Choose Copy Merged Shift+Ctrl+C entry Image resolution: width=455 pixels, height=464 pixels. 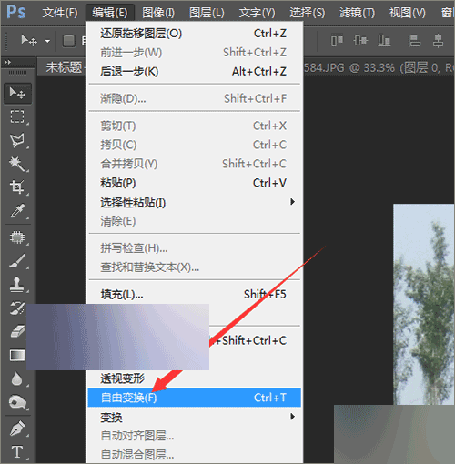(194, 164)
